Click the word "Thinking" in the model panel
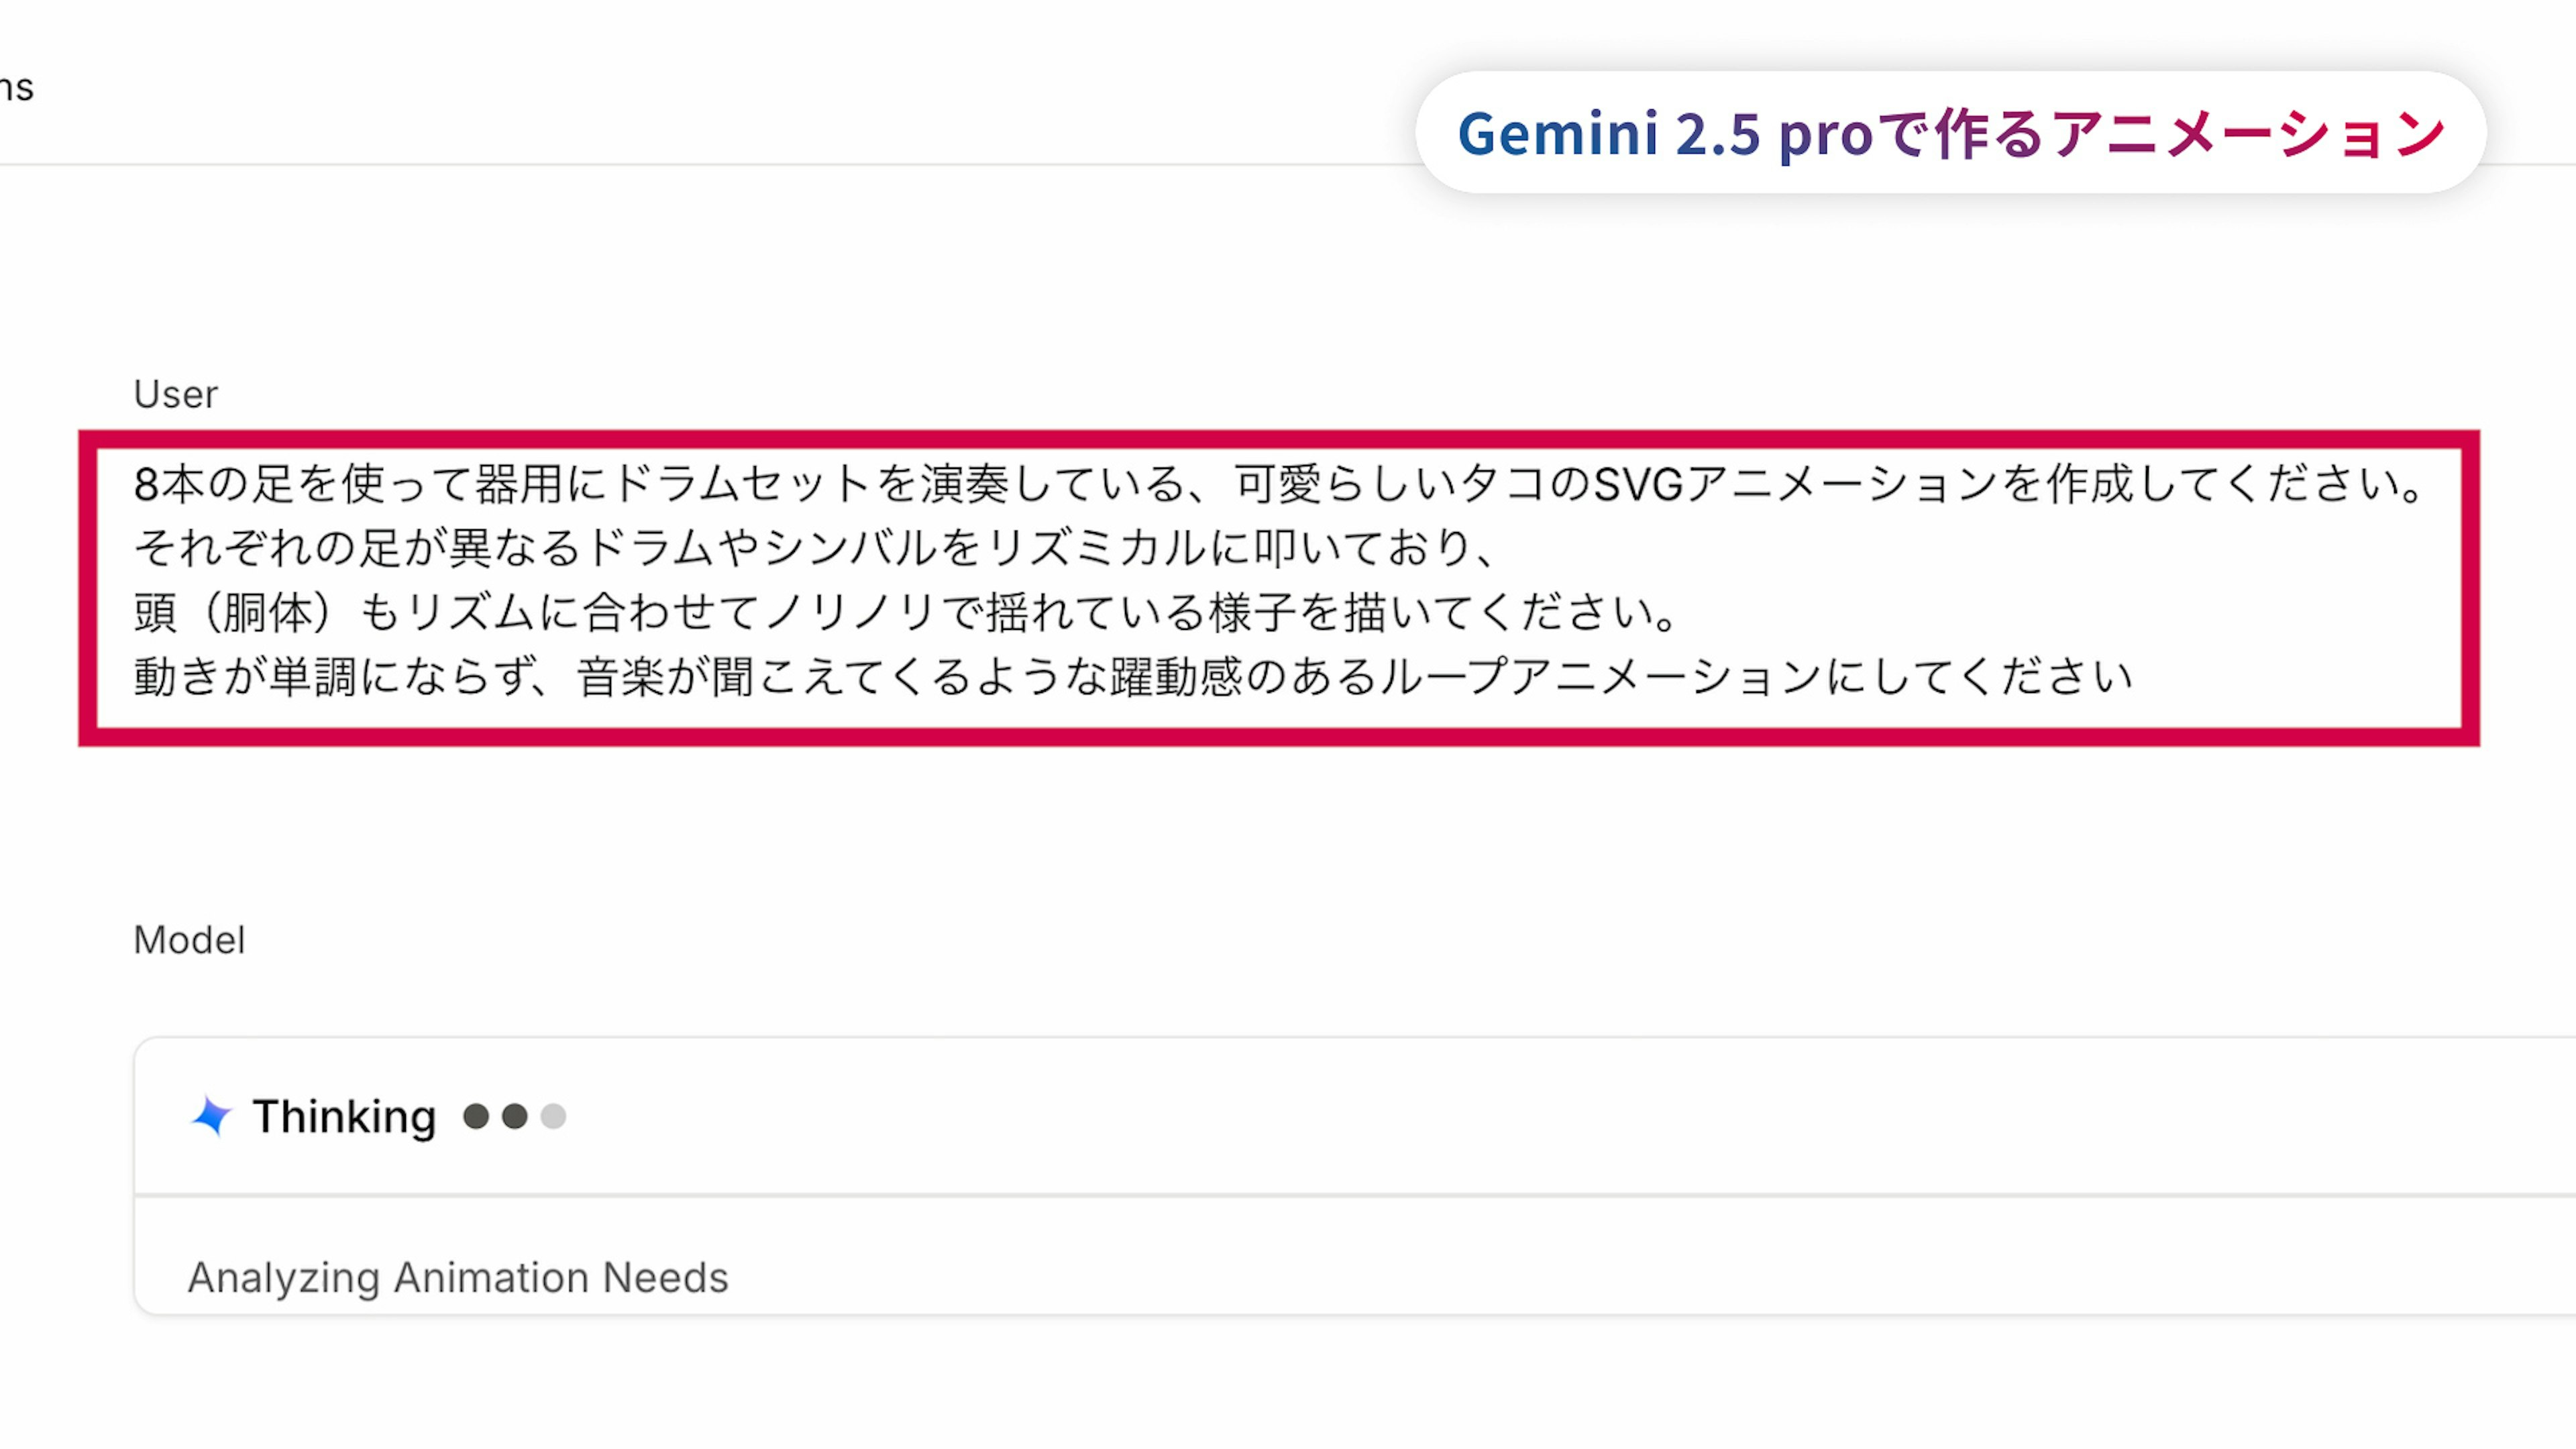The width and height of the screenshot is (2576, 1449). 344,1116
